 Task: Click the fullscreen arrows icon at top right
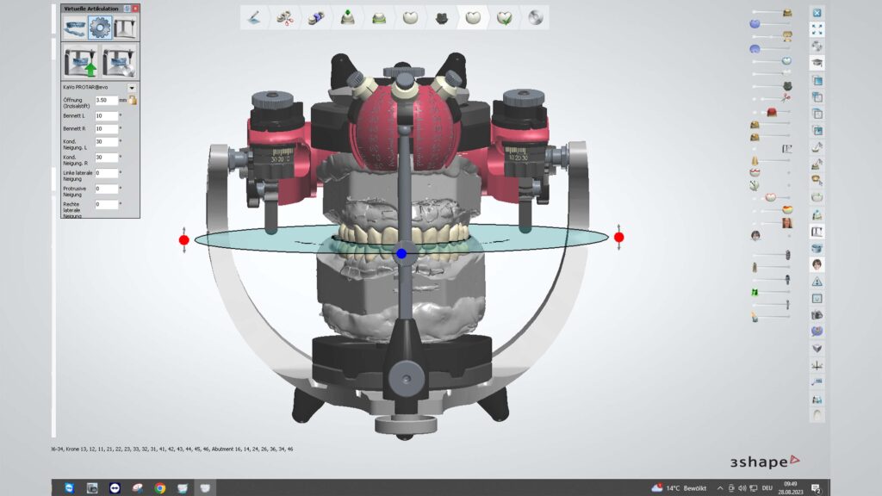817,29
